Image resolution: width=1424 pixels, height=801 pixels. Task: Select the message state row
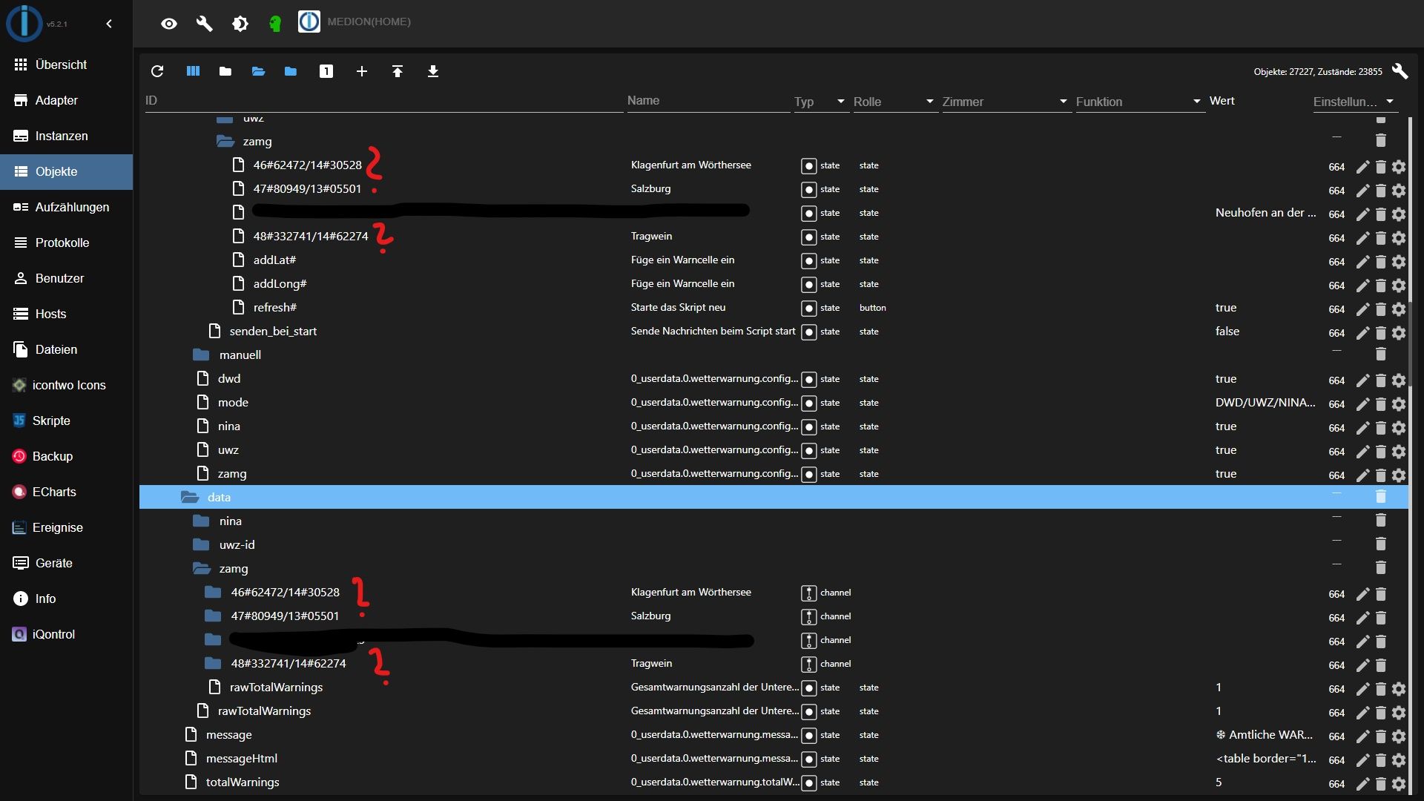tap(774, 734)
